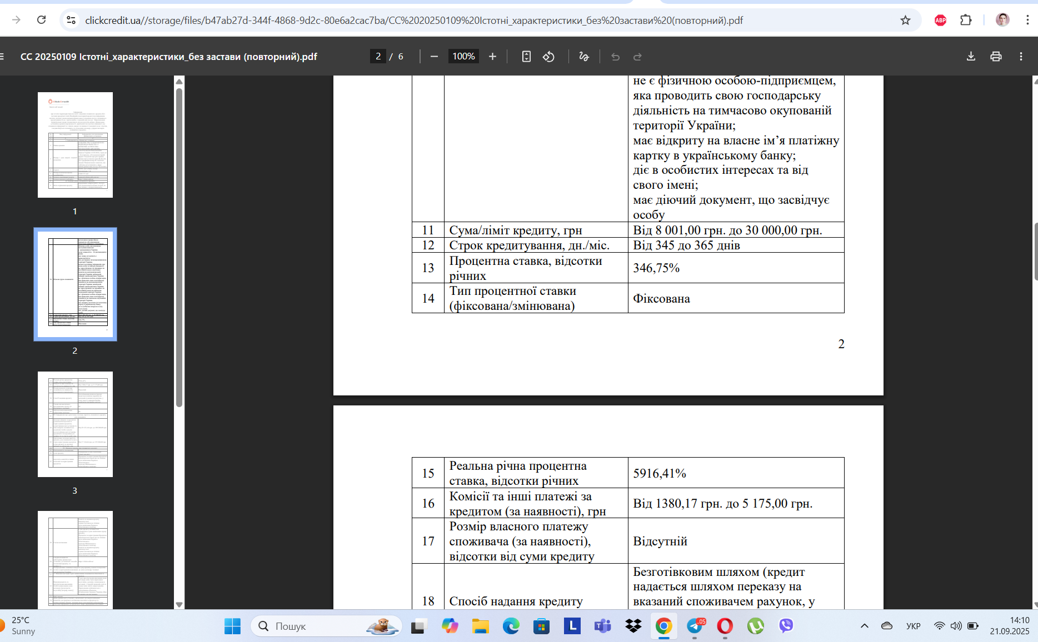Open the Extensions puzzle menu
This screenshot has width=1038, height=642.
(966, 20)
